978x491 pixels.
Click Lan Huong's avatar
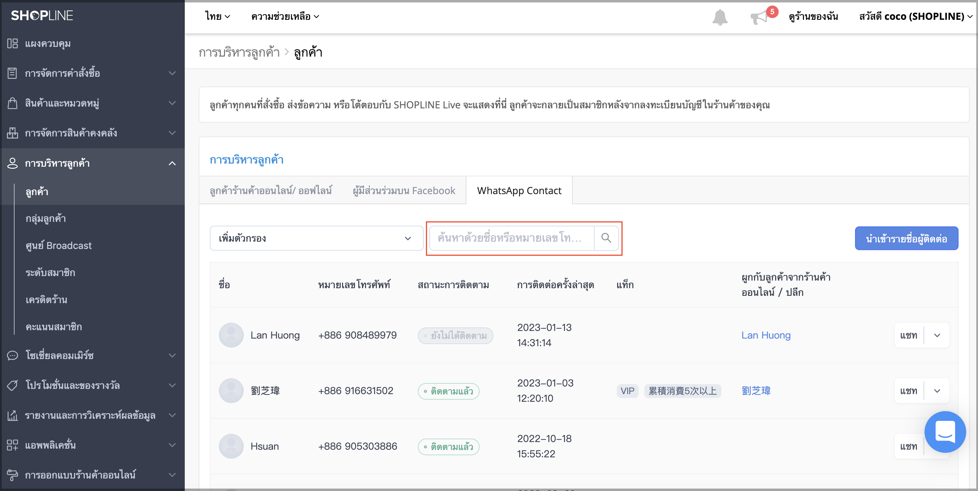pyautogui.click(x=231, y=335)
